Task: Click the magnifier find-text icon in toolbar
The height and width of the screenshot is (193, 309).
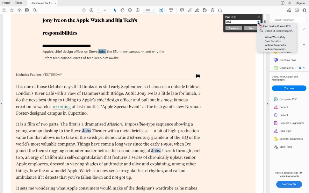Action: point(35,10)
